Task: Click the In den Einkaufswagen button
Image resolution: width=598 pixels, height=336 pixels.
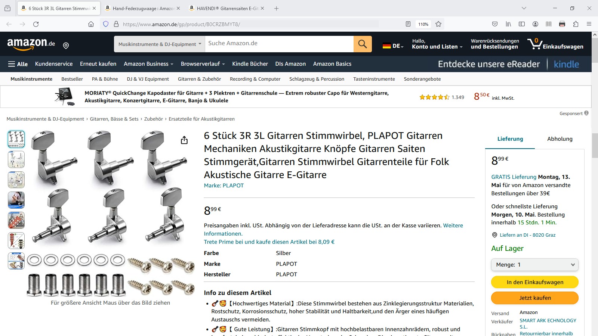Action: pyautogui.click(x=535, y=282)
